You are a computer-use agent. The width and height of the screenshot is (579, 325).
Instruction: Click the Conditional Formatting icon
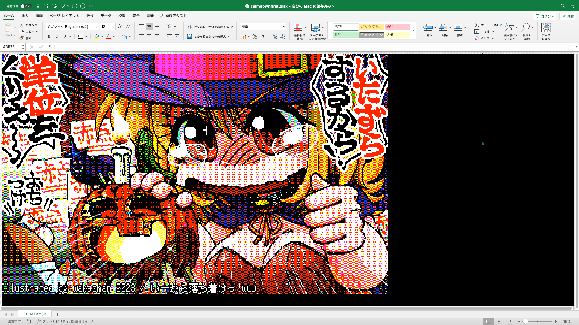click(x=298, y=28)
